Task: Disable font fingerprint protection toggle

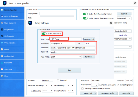Action: coord(85,14)
